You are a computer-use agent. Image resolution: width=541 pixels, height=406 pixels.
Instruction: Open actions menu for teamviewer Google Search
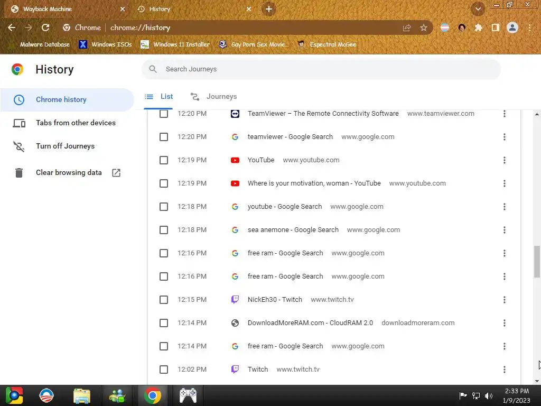(x=505, y=137)
